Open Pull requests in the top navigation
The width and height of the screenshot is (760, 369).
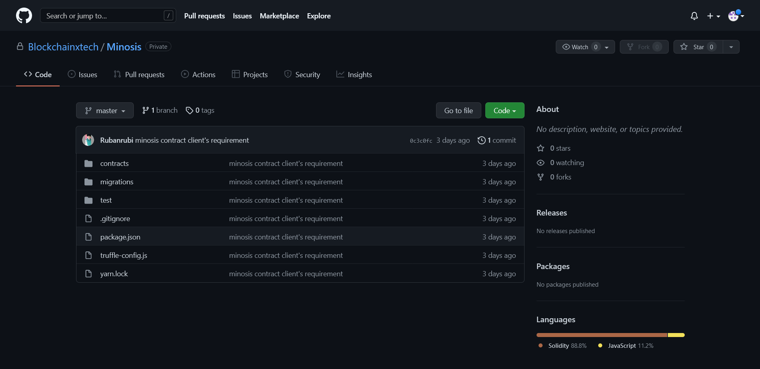[205, 16]
